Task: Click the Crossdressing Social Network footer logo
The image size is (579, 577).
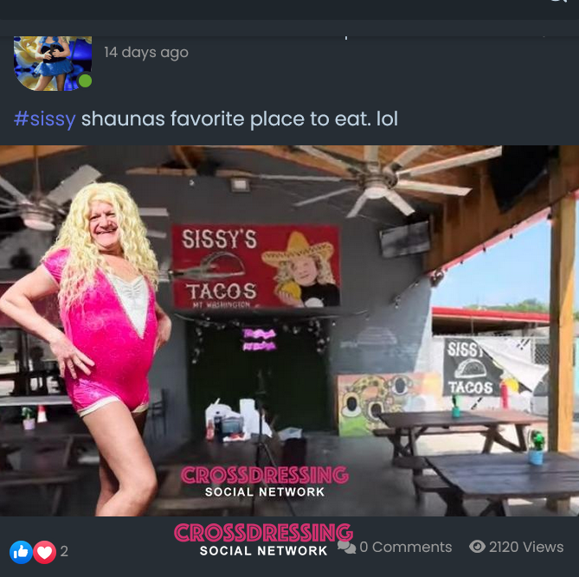Action: [264, 540]
